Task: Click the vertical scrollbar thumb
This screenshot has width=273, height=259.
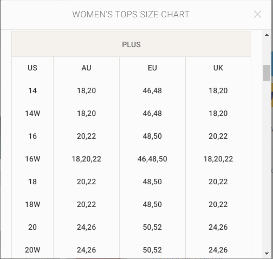Action: 266,73
